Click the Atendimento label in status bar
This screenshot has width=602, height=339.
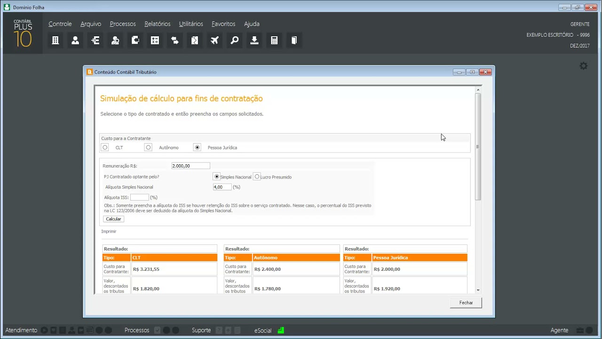pyautogui.click(x=21, y=331)
